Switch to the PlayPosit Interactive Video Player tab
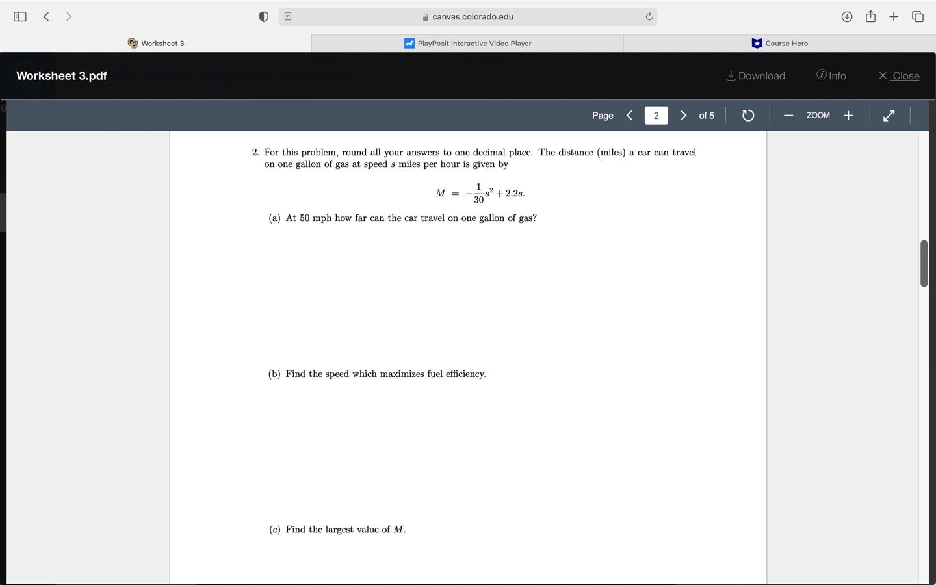This screenshot has height=585, width=936. pyautogui.click(x=467, y=43)
